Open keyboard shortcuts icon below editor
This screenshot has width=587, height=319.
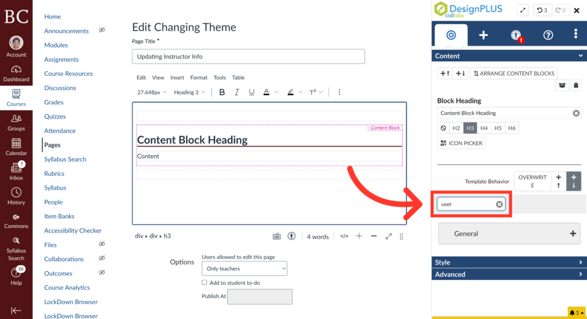277,237
